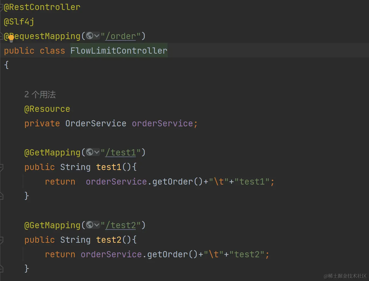Click the OrderService type name
Viewport: 369px width, 281px height.
point(96,123)
